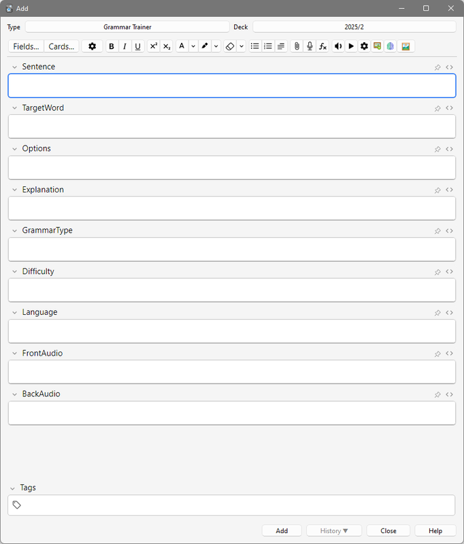Collapse the Difficulty field
464x544 pixels.
click(x=14, y=271)
